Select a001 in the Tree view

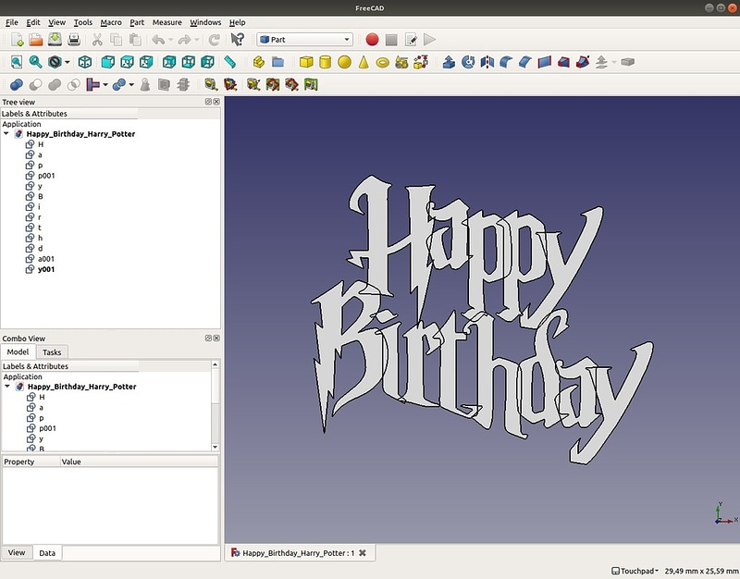click(46, 259)
